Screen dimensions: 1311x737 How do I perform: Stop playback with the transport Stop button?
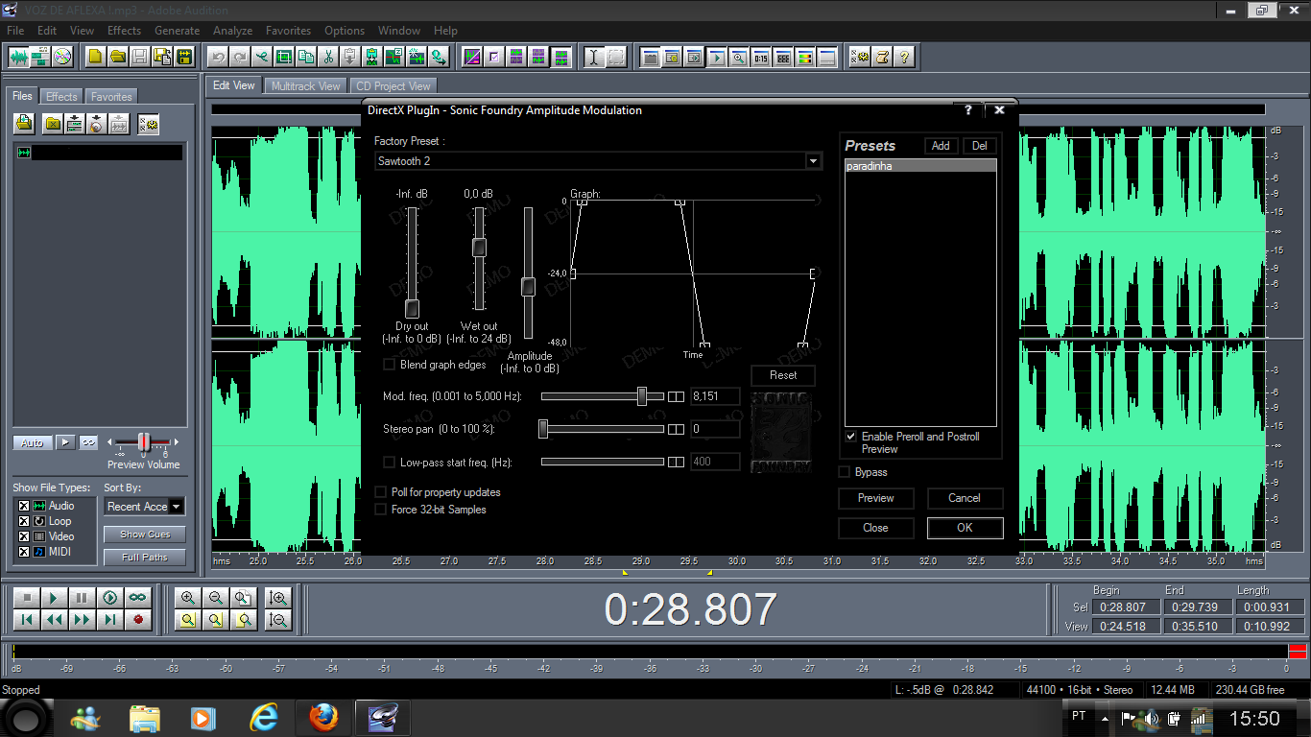pos(27,598)
